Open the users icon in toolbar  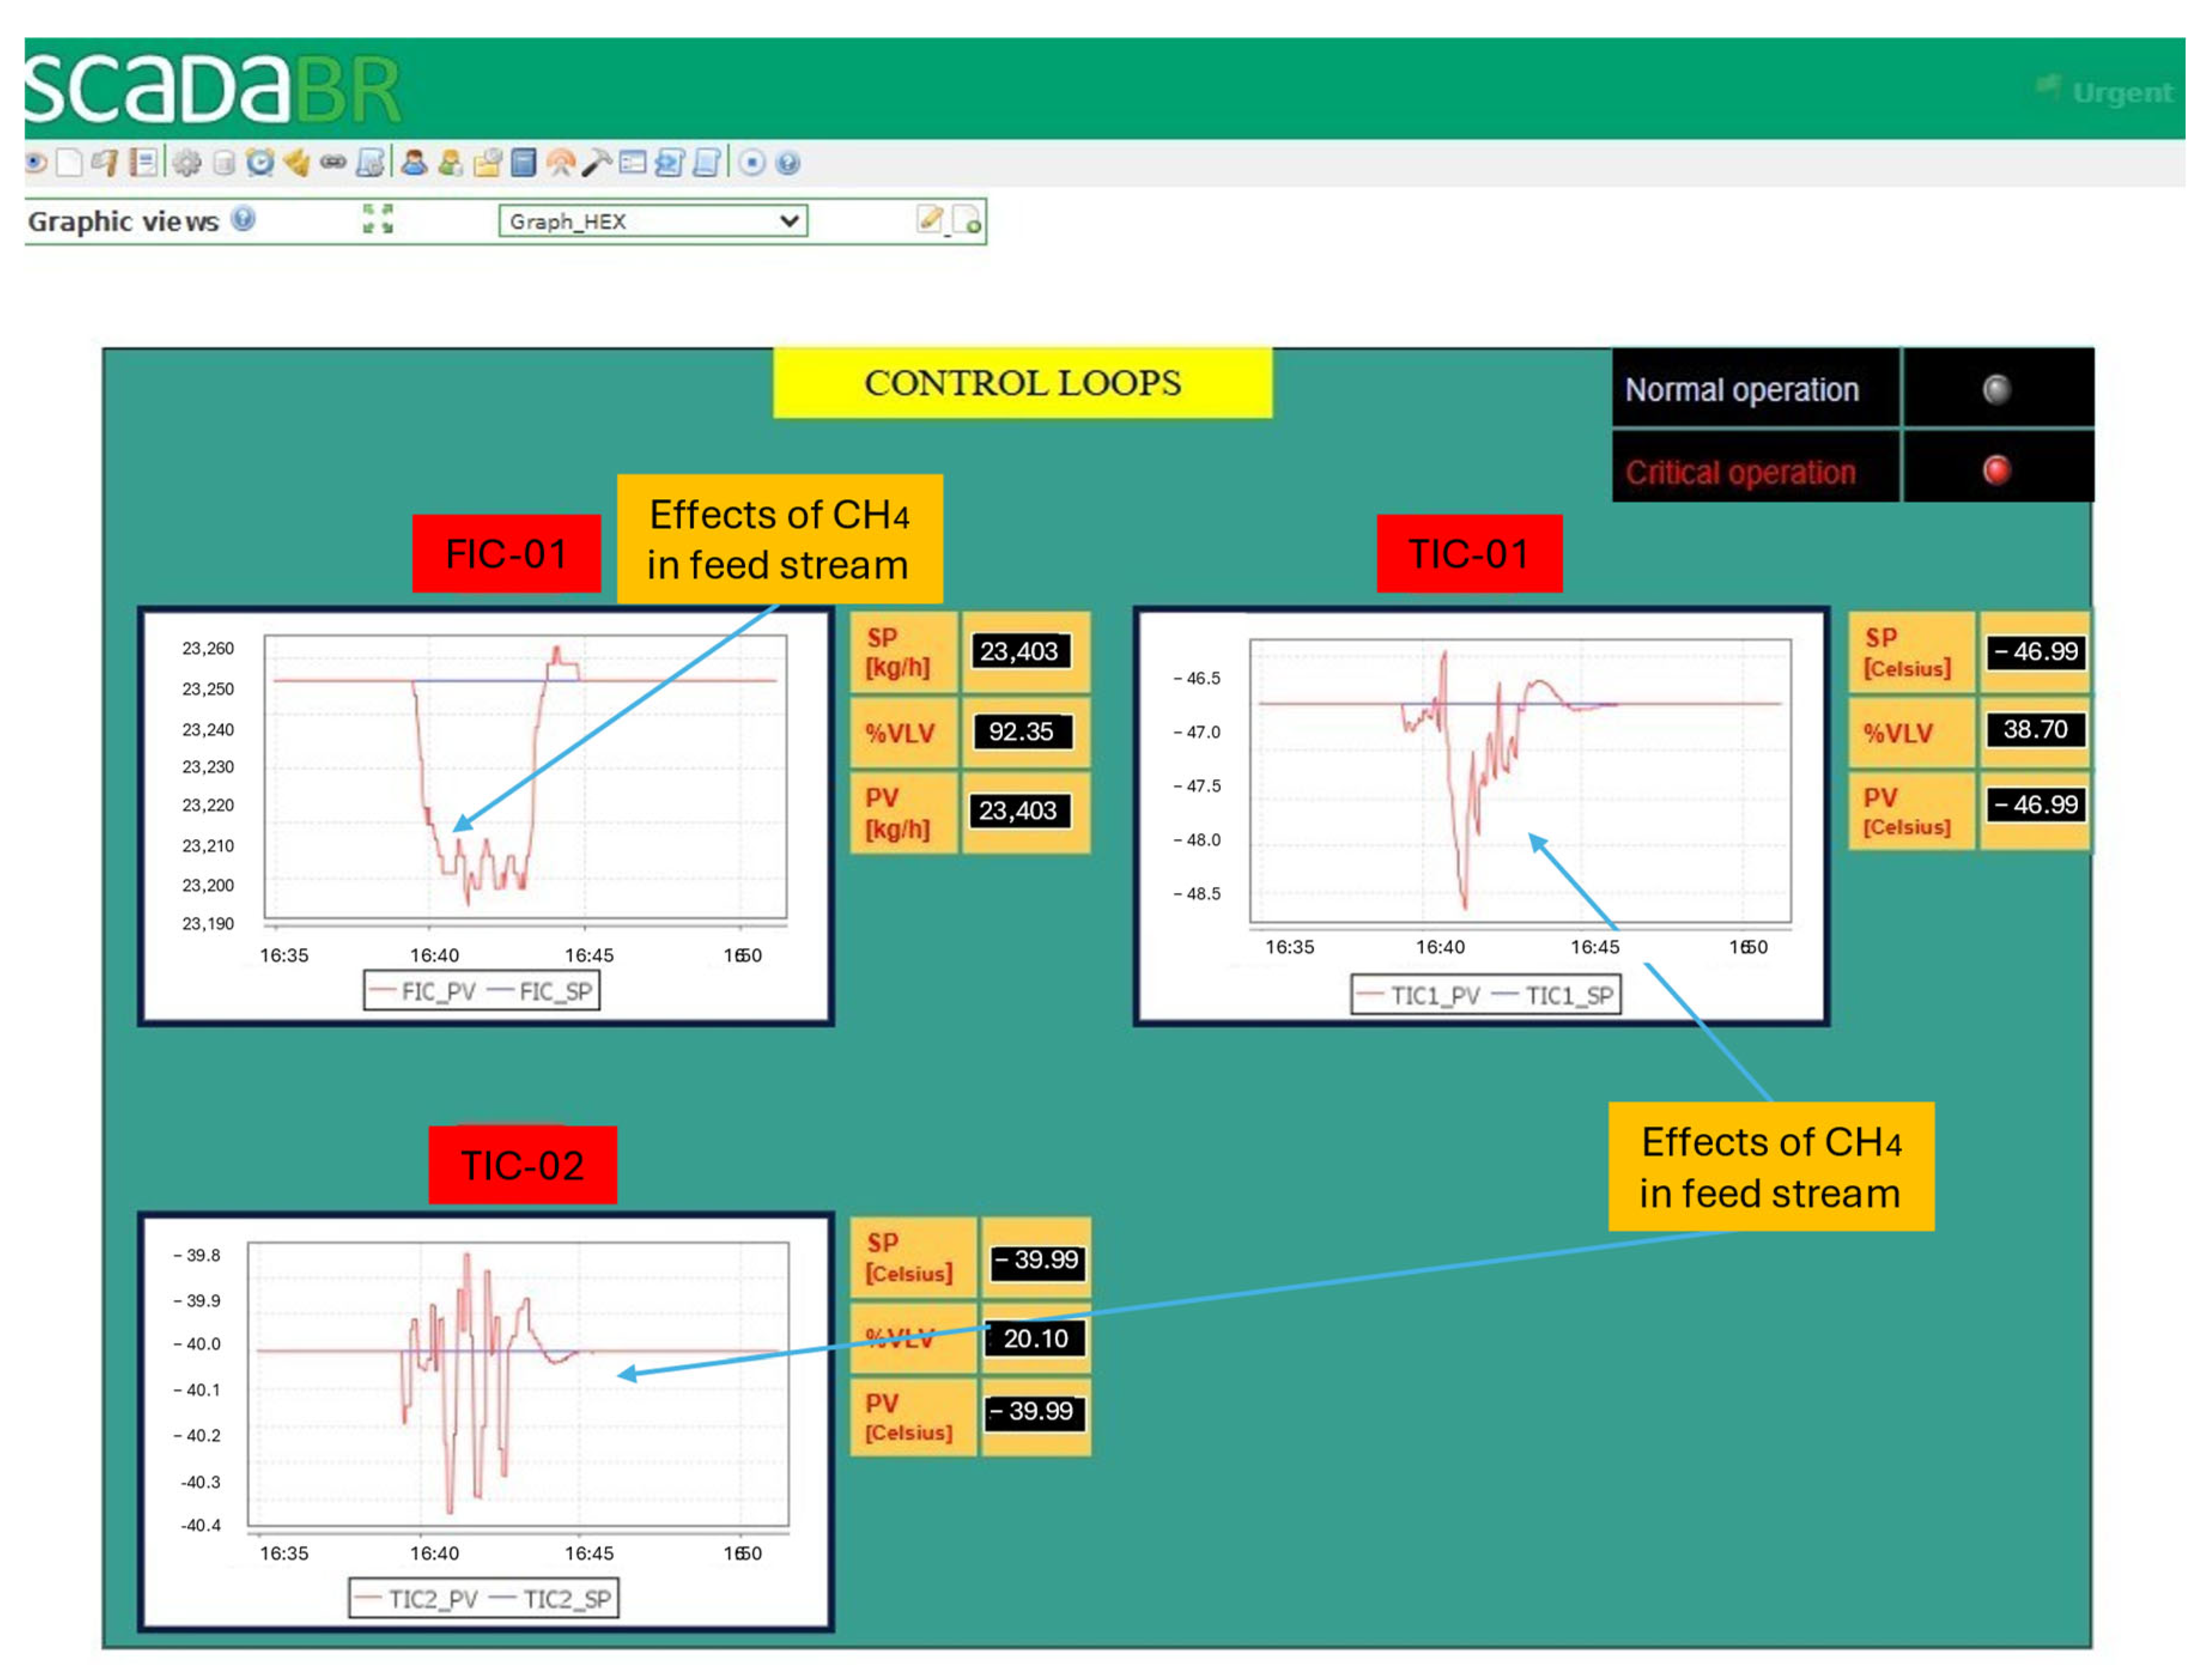click(x=413, y=162)
